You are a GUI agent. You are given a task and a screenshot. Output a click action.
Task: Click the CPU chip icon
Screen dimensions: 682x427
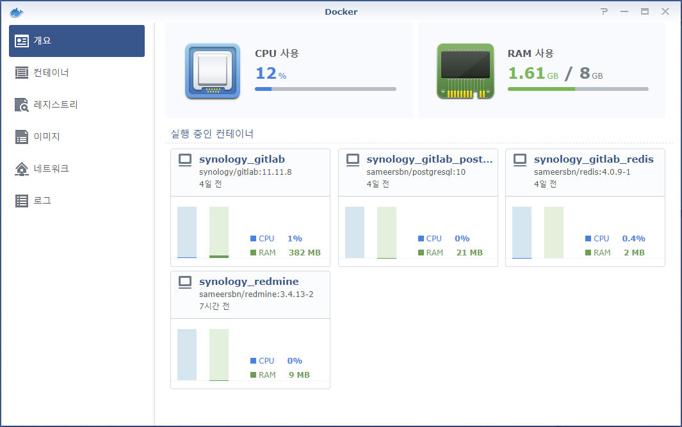(213, 71)
